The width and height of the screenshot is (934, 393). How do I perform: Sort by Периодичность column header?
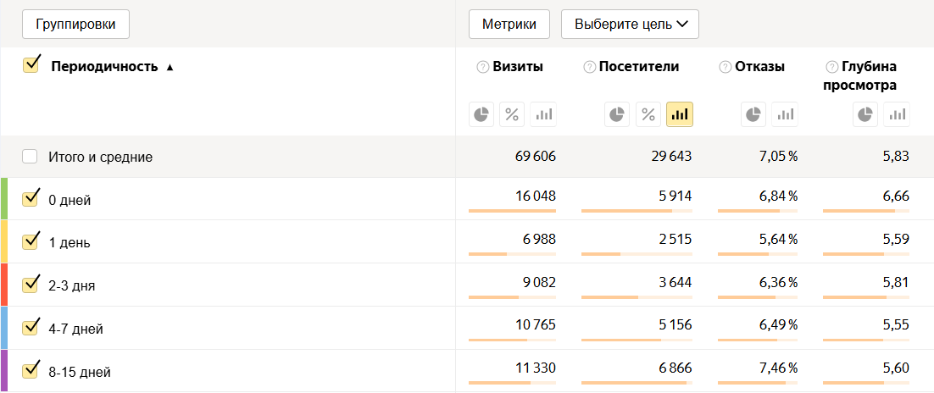[x=104, y=67]
